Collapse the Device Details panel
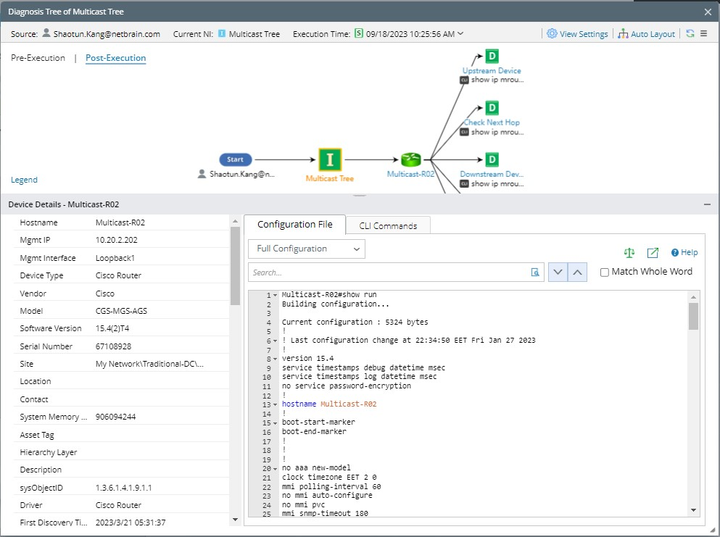Screen dimensions: 720x537 coord(707,205)
